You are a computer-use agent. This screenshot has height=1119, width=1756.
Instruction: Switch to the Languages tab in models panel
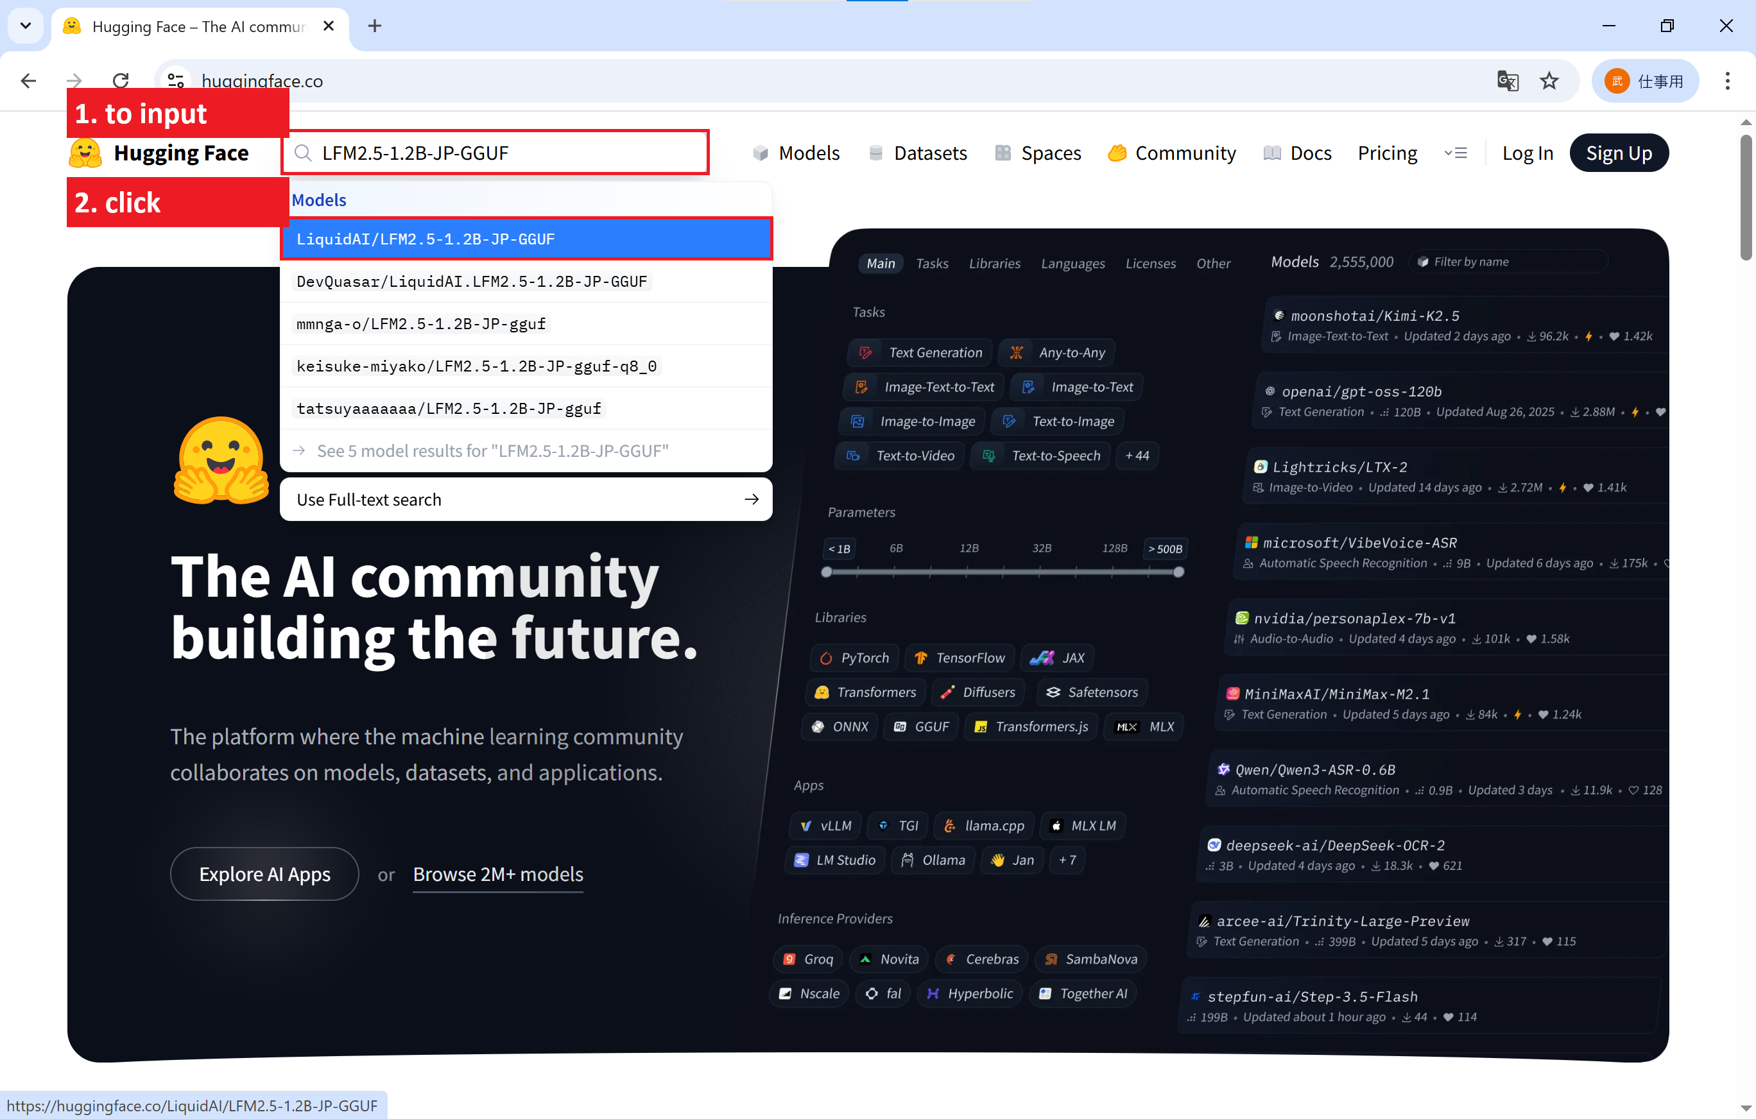coord(1072,263)
